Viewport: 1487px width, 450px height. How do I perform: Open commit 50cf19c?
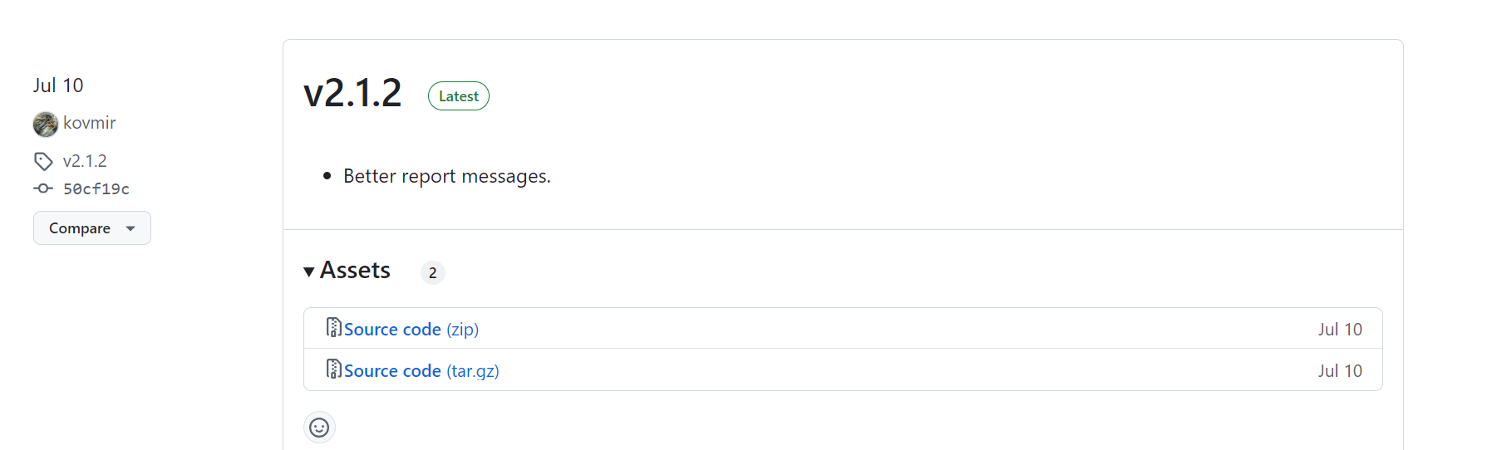point(96,189)
